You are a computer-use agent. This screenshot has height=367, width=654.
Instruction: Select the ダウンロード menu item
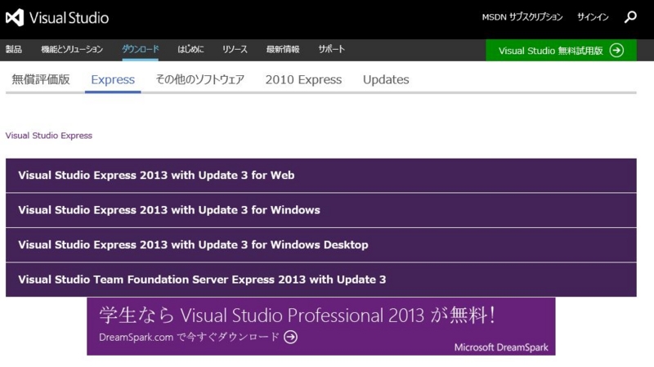[x=140, y=49]
